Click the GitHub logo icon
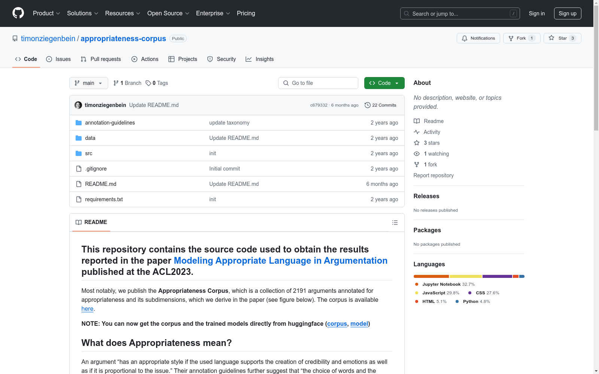This screenshot has height=374, width=599. point(18,13)
